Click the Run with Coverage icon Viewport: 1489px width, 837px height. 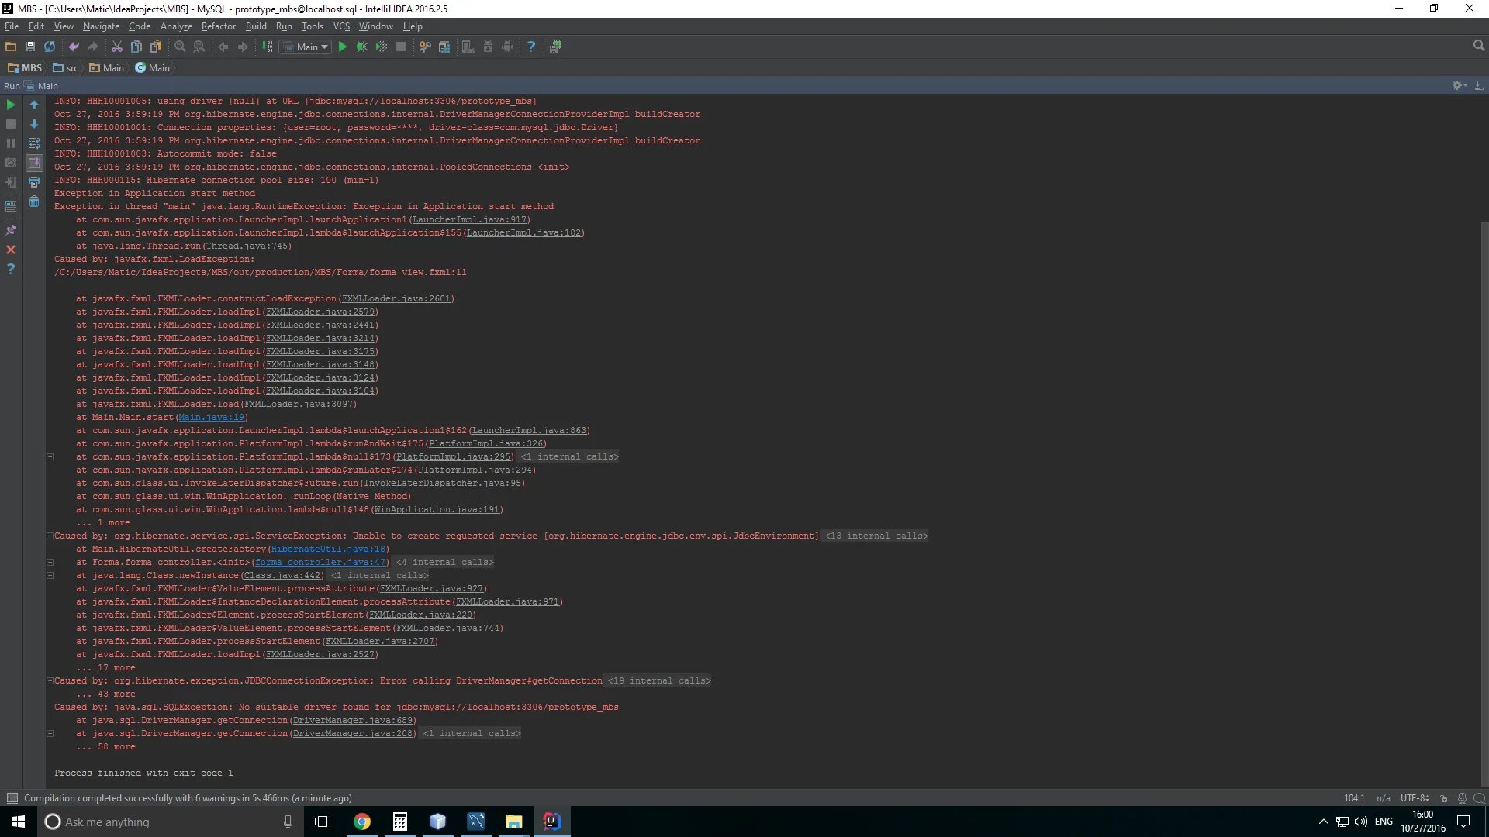[x=381, y=47]
